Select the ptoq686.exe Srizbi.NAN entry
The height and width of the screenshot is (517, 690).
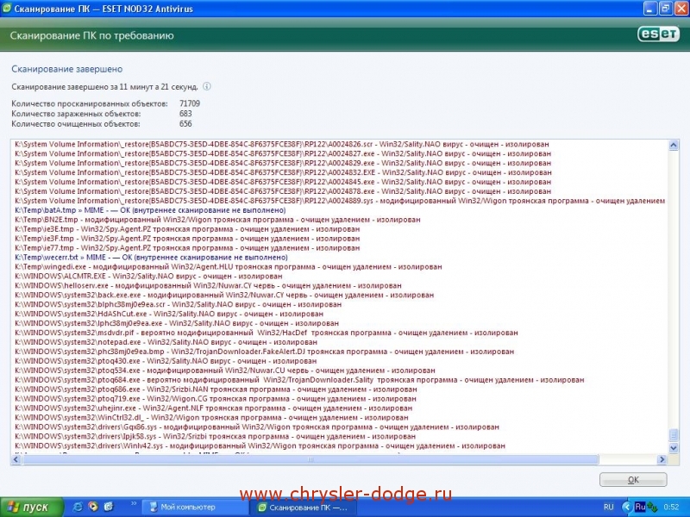tap(216, 389)
